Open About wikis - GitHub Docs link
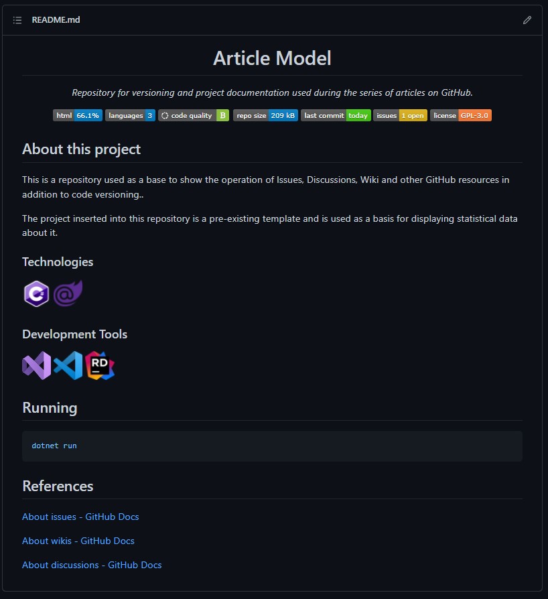This screenshot has height=599, width=548. pyautogui.click(x=78, y=541)
